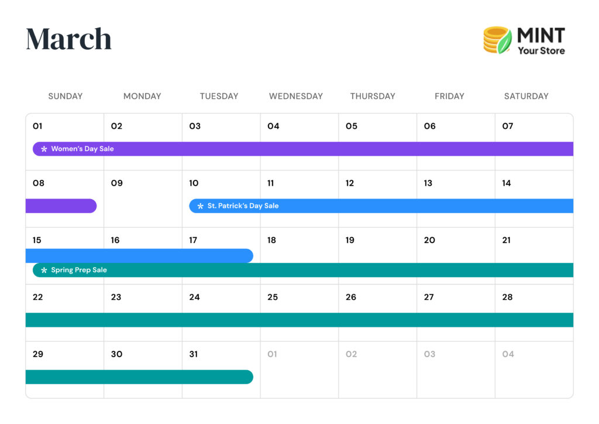
Task: Select the Sunday column header
Action: pyautogui.click(x=65, y=96)
